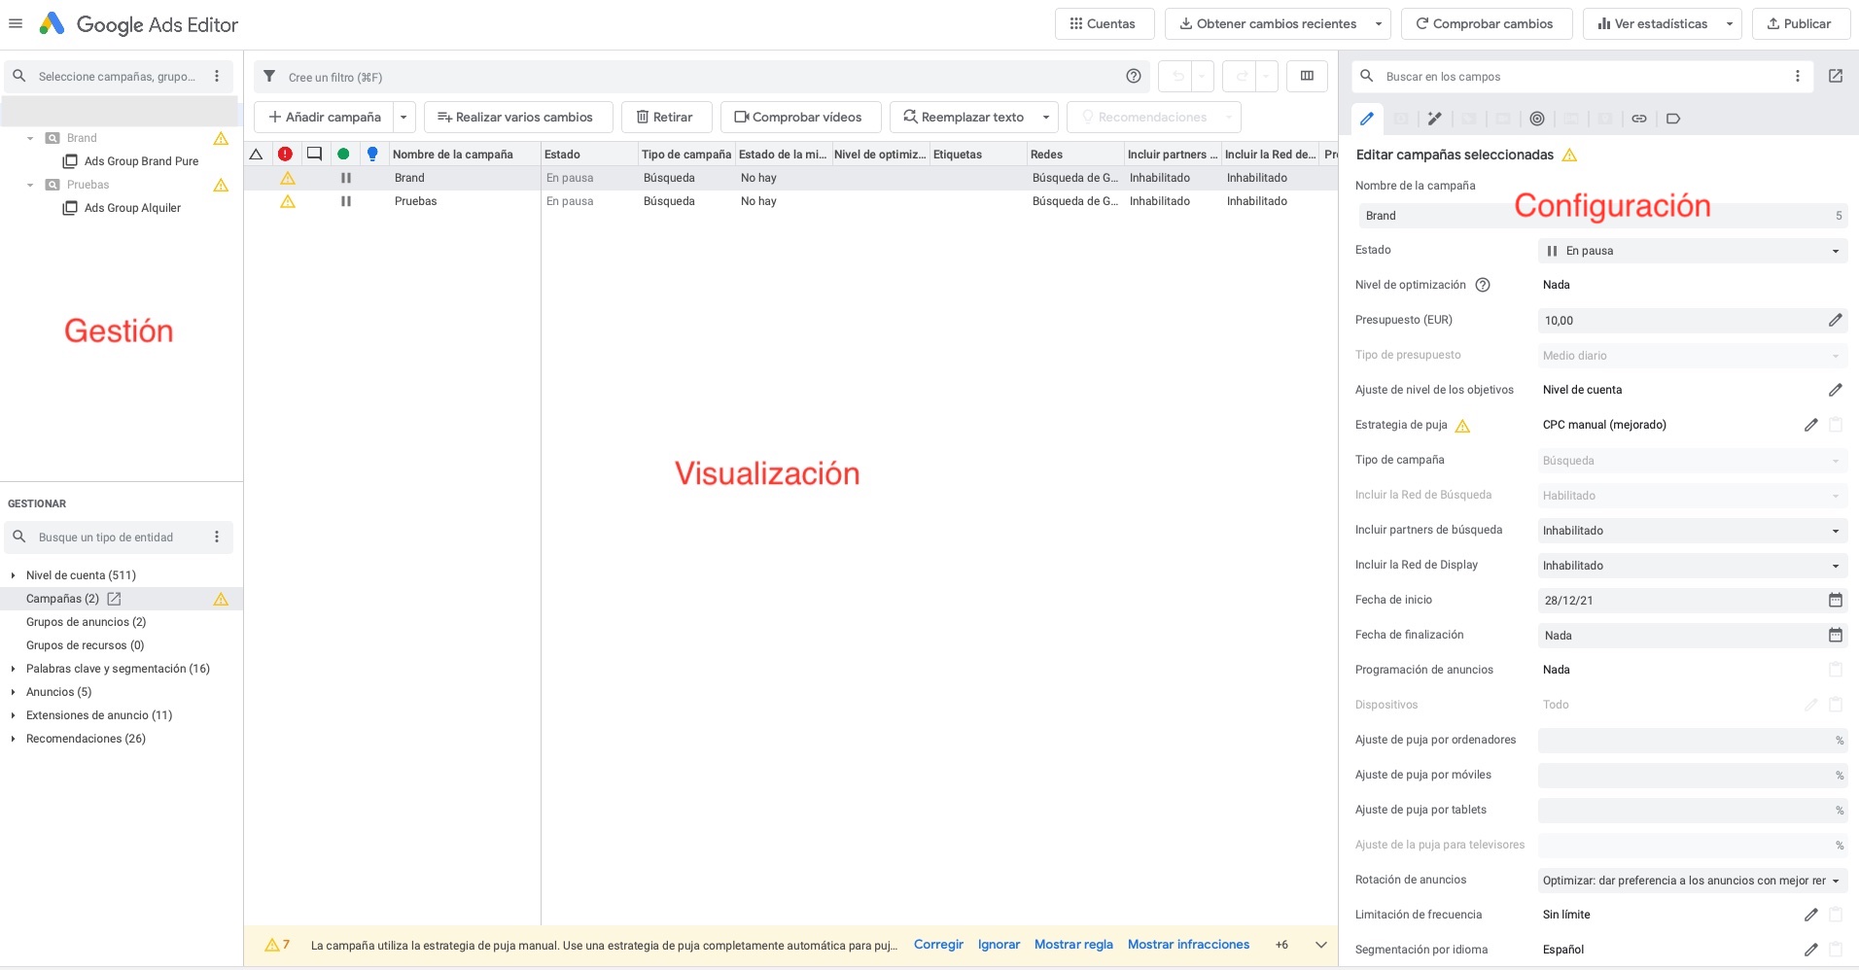Screen dimensions: 1859x970
Task: Click pencil icon next to Presupuesto field
Action: click(1835, 320)
